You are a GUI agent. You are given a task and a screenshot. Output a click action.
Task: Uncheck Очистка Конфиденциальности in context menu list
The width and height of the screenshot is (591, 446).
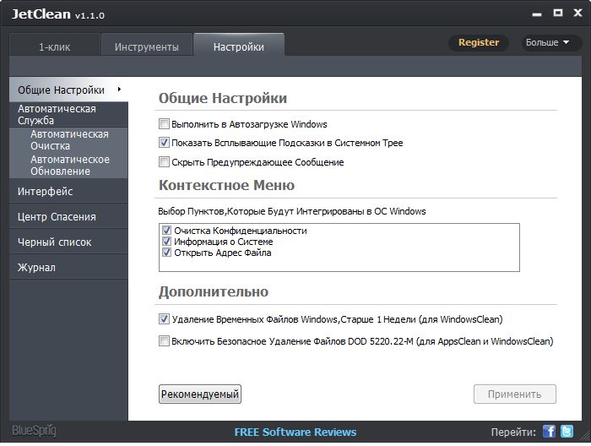[x=167, y=231]
